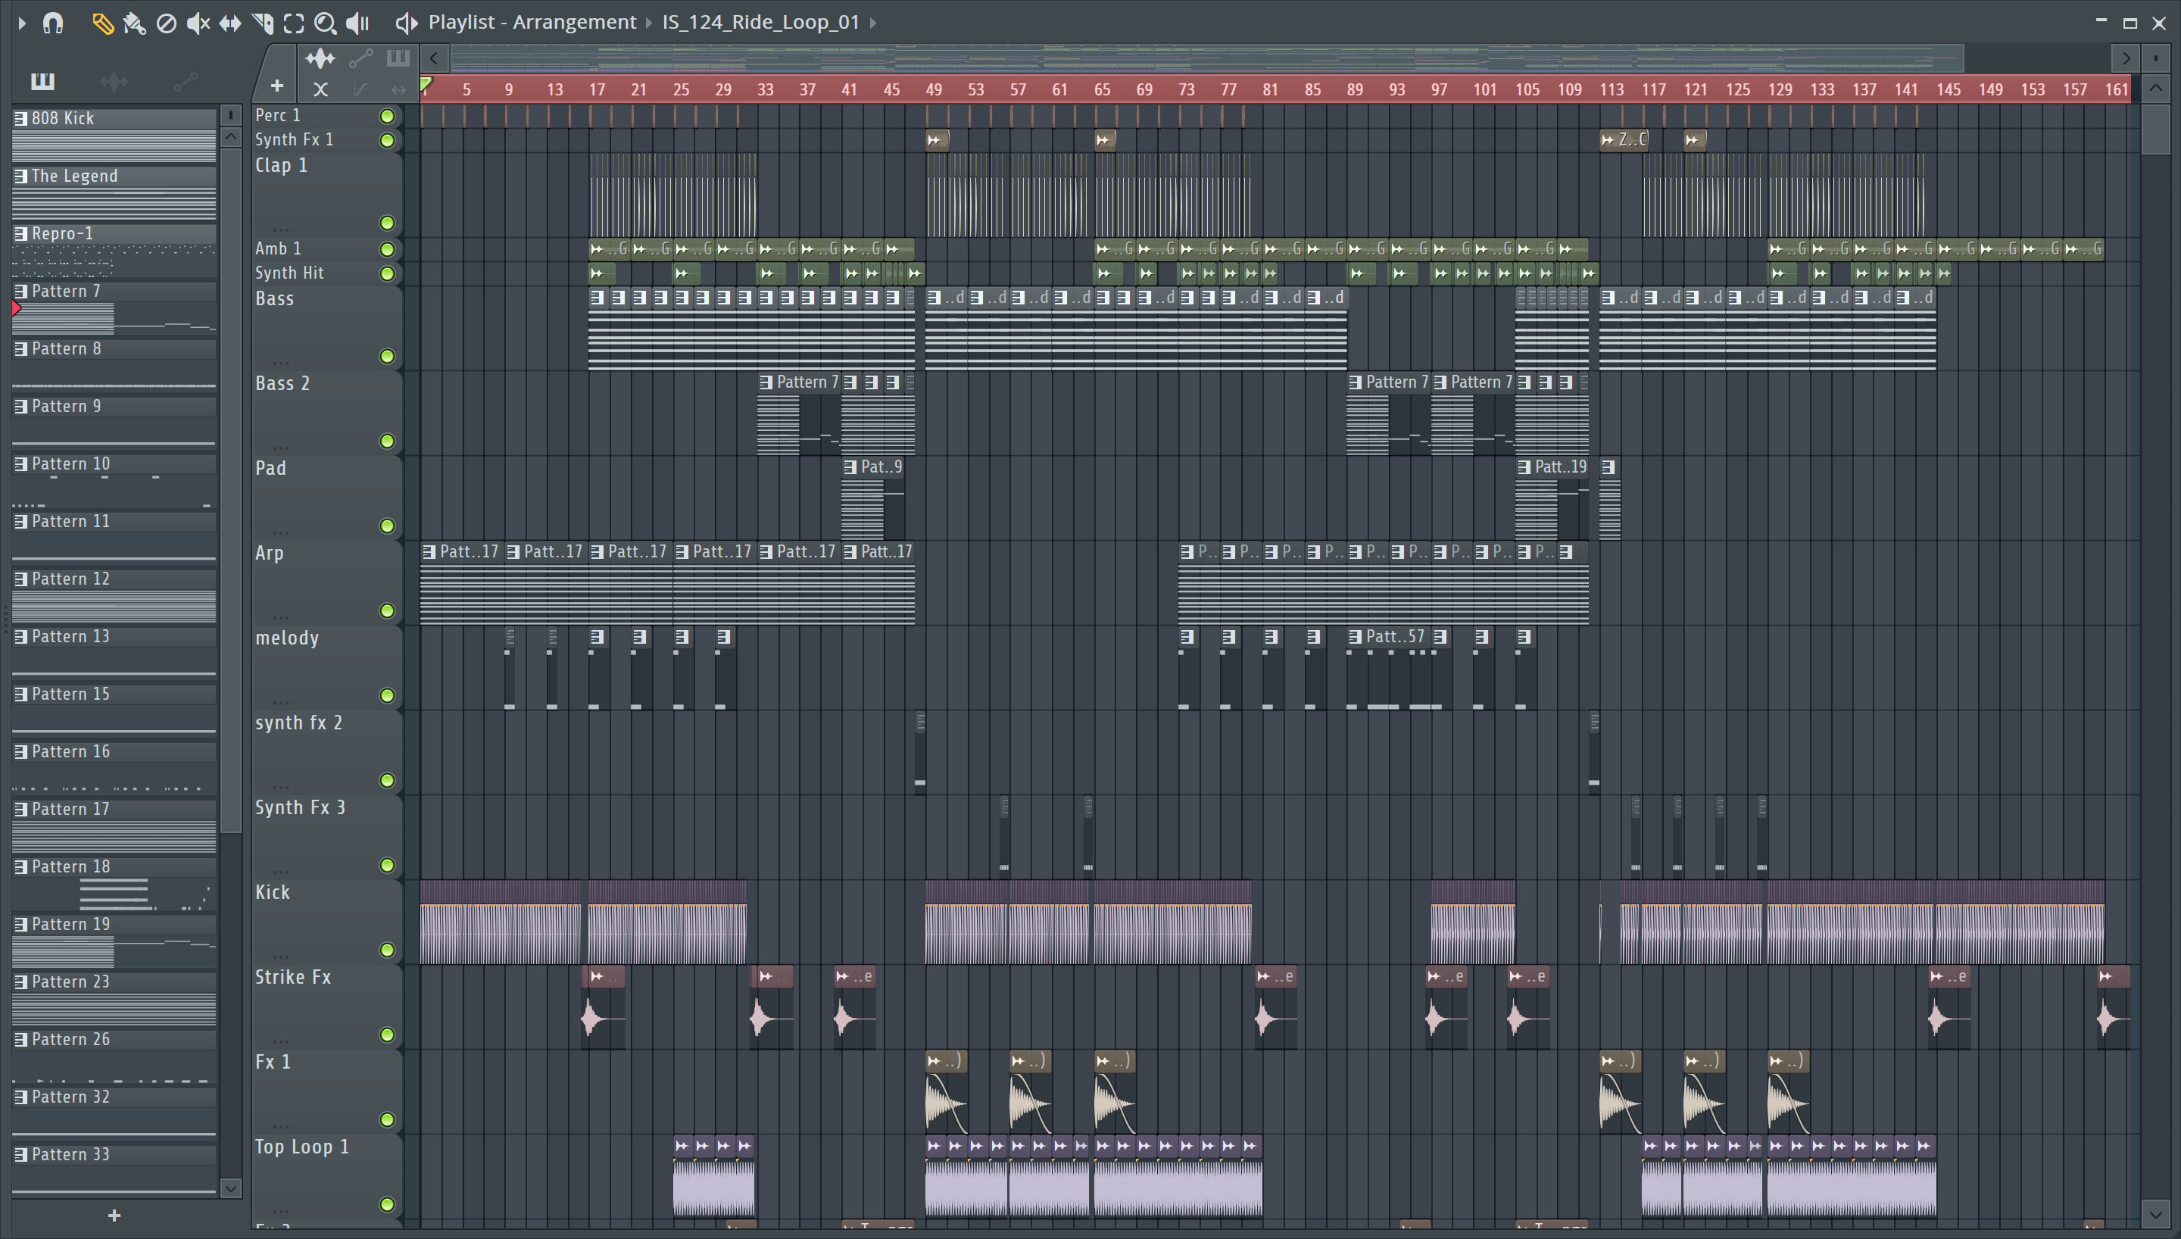Select the Paint brush tool

click(134, 23)
